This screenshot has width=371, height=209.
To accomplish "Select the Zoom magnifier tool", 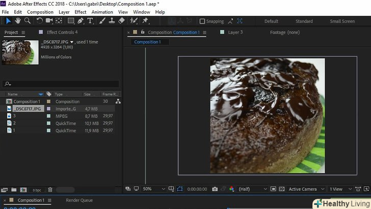I will tap(28, 21).
